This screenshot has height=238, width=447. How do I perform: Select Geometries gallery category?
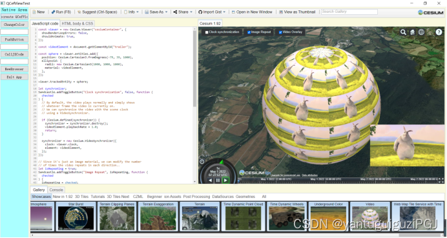tap(245, 197)
